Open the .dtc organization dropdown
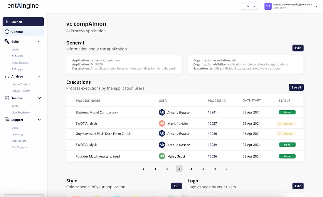This screenshot has width=323, height=197. coord(250,6)
